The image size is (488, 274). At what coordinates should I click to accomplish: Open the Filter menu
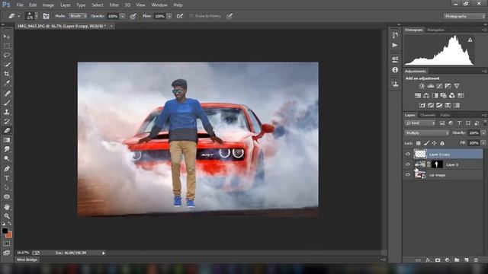(x=114, y=5)
